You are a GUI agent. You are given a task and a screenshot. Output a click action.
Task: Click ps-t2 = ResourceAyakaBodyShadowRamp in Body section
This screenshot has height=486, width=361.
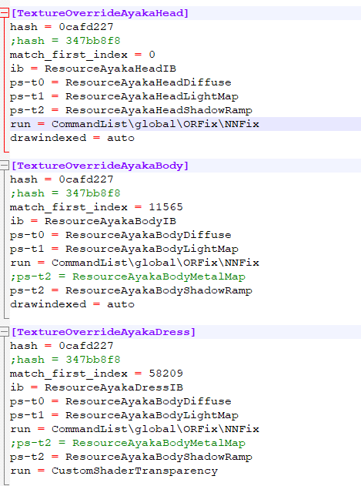131,290
